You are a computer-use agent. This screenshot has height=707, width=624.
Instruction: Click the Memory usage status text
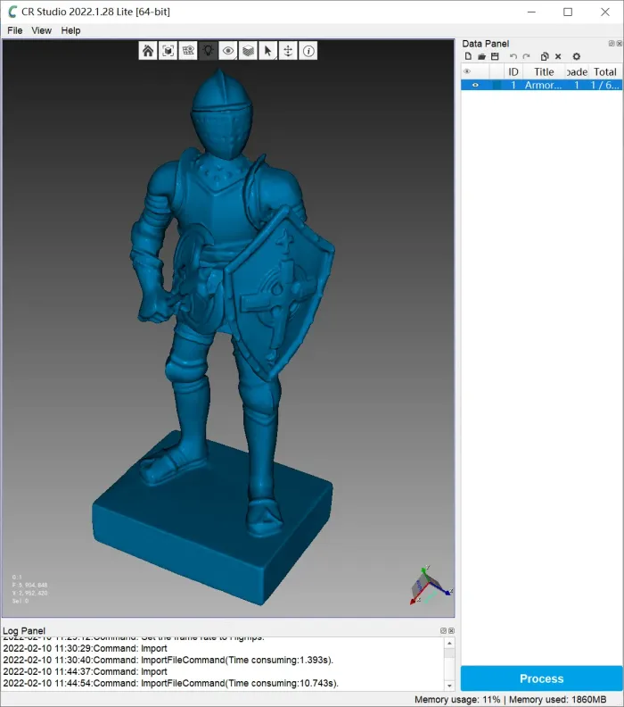click(457, 699)
